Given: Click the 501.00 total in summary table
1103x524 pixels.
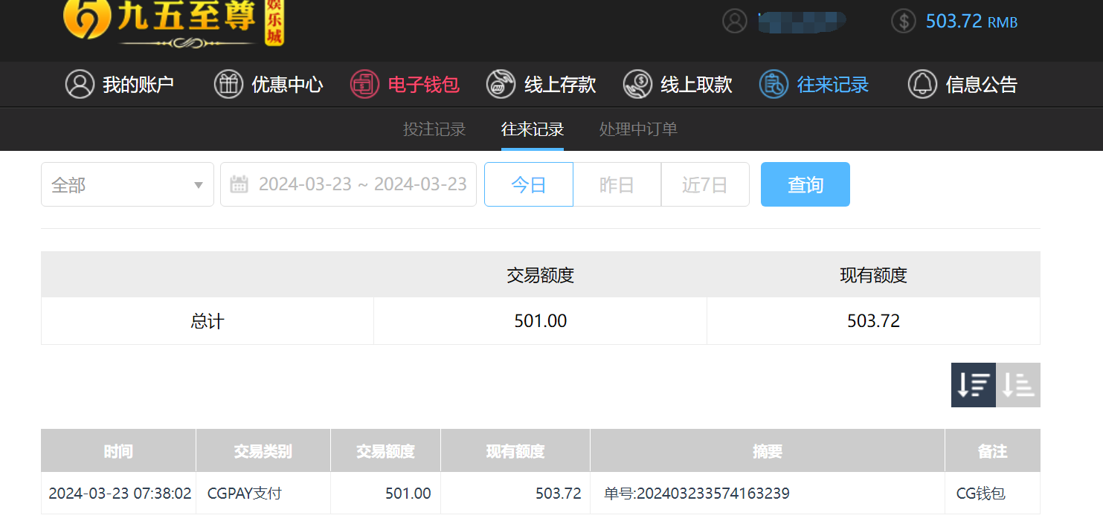Looking at the screenshot, I should [541, 321].
